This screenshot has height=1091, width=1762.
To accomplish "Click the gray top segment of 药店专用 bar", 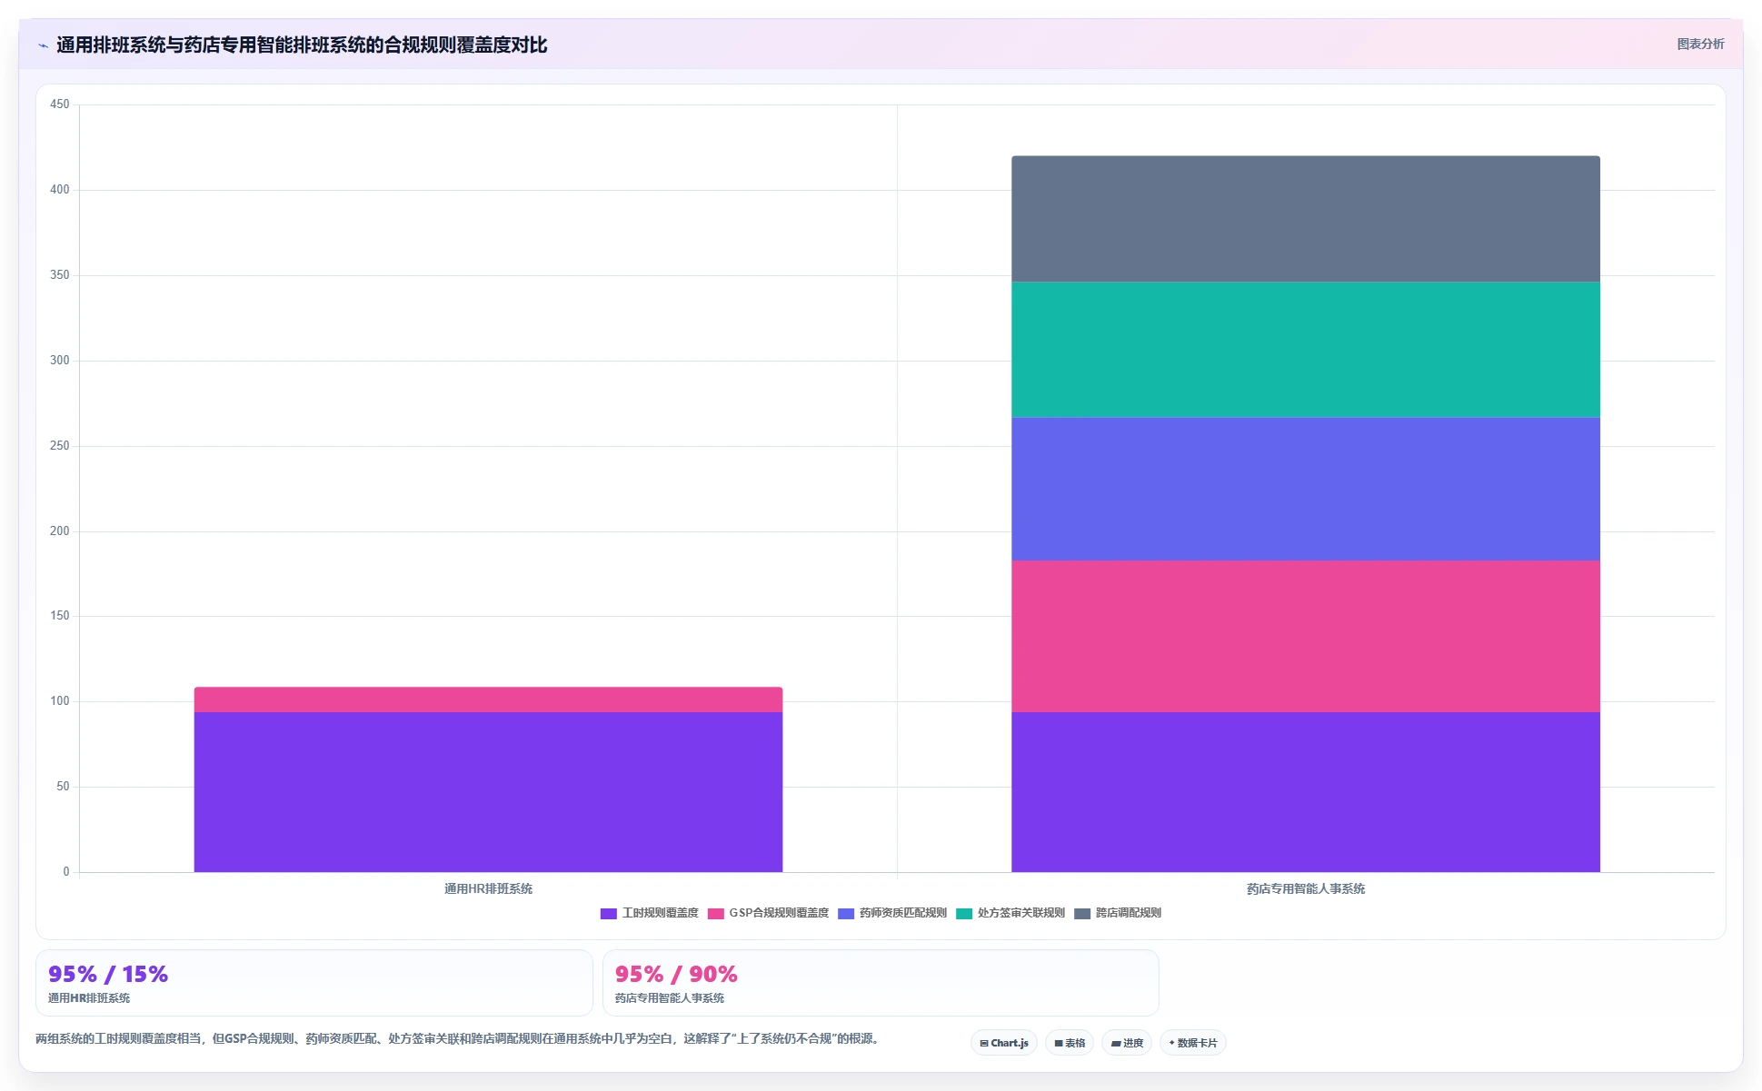I will pyautogui.click(x=1306, y=219).
